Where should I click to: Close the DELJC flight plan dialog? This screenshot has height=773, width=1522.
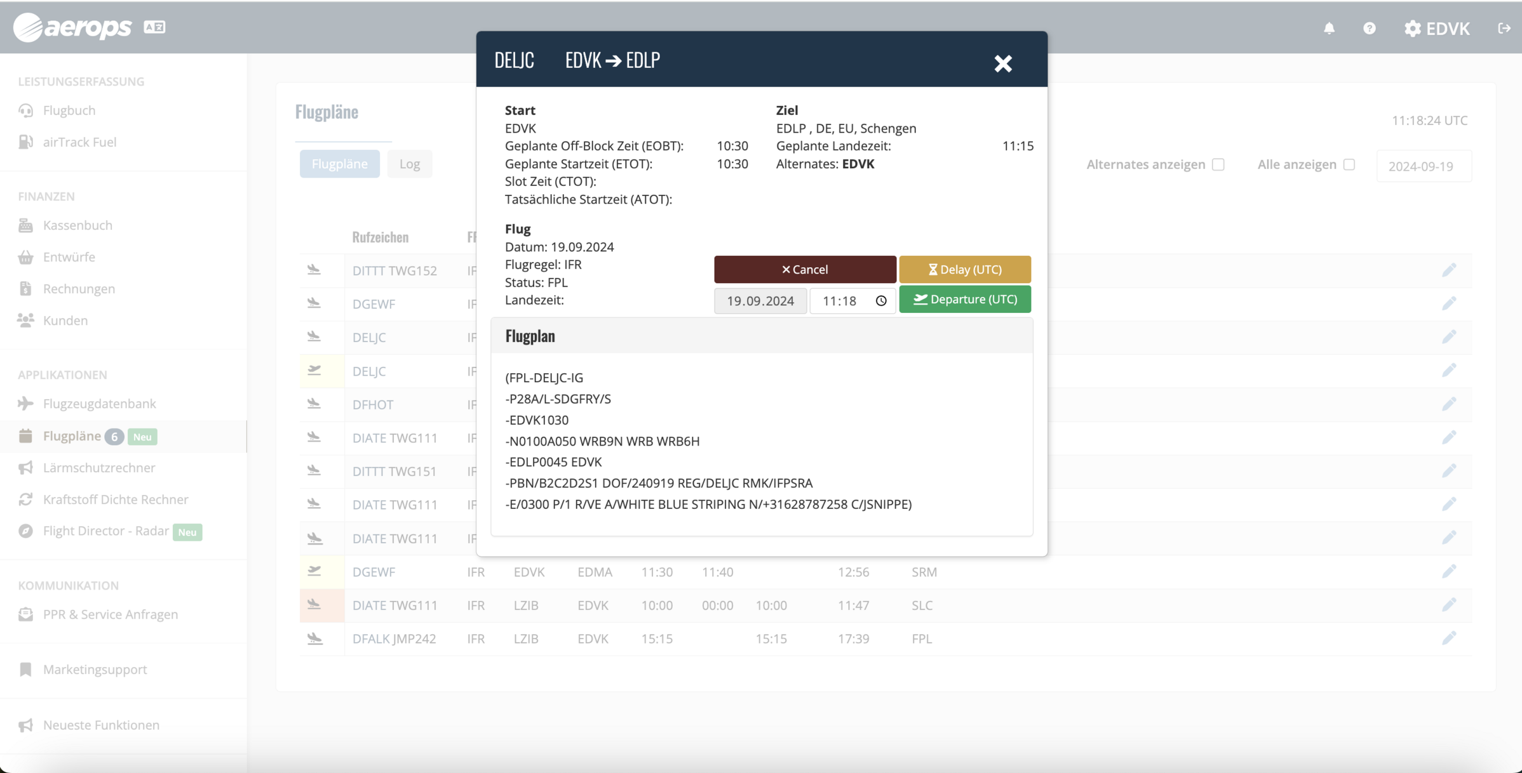1003,63
